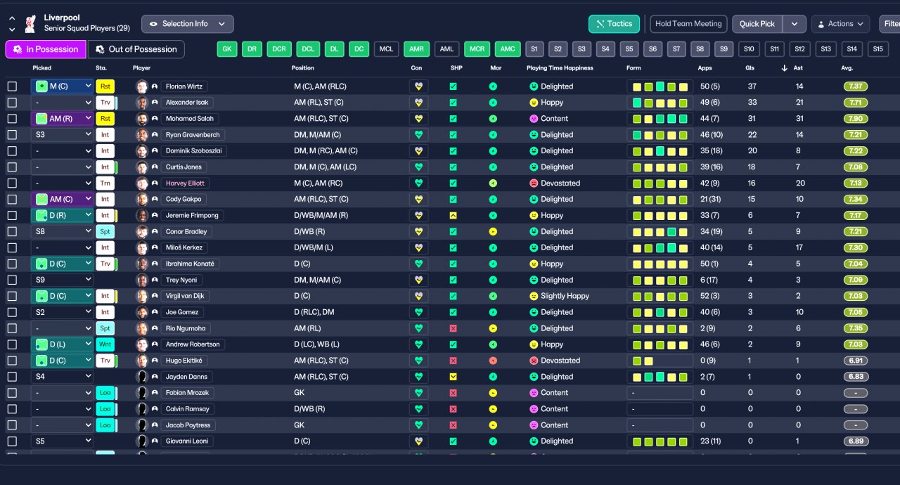Tick Curtis Jones's row checkbox
Screen dimensions: 900x485
click(x=12, y=167)
